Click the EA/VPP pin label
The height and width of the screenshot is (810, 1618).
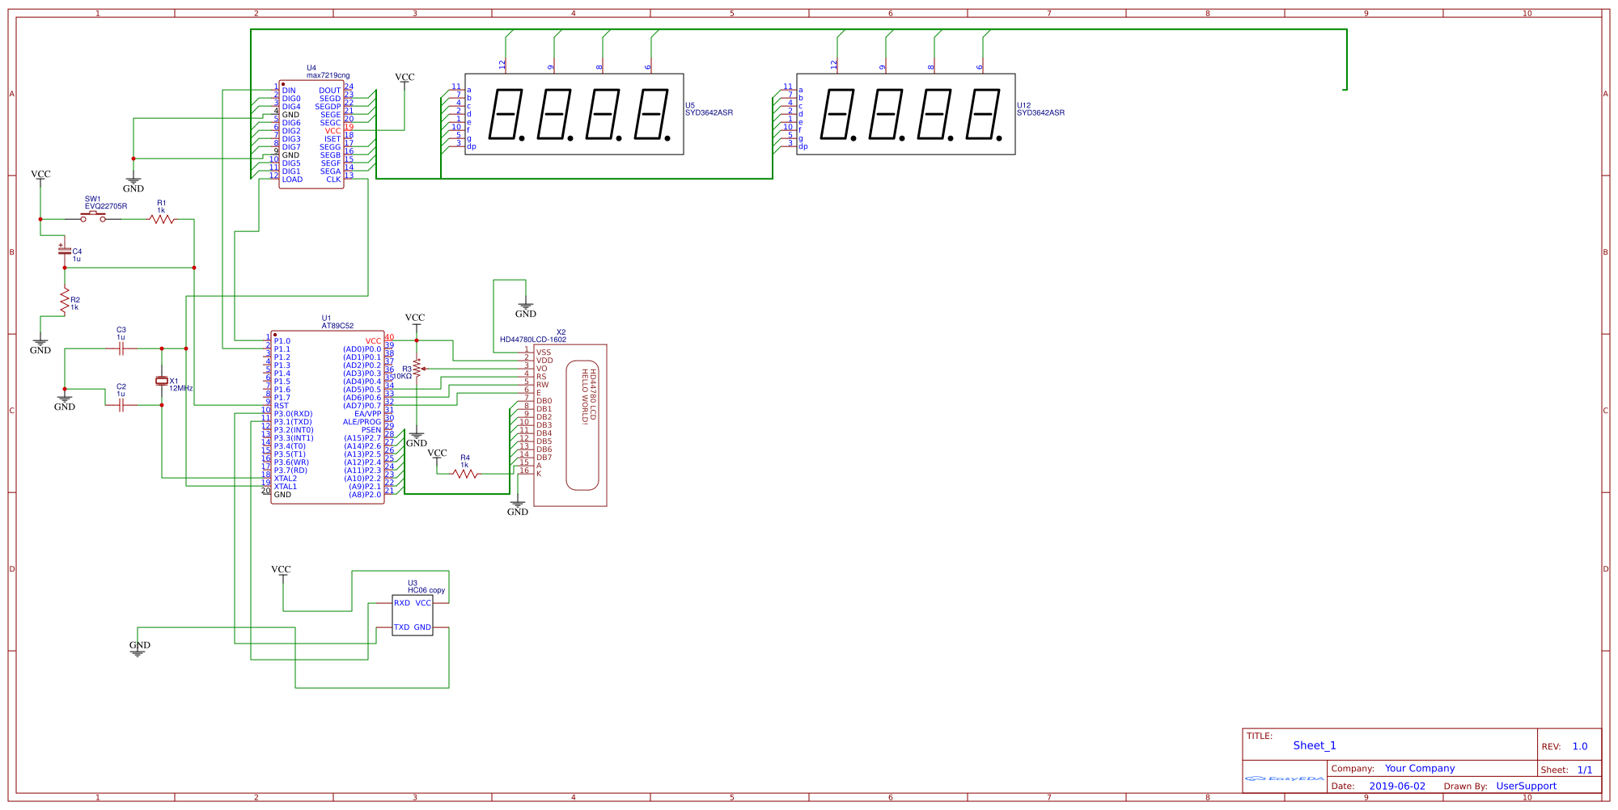click(x=367, y=414)
